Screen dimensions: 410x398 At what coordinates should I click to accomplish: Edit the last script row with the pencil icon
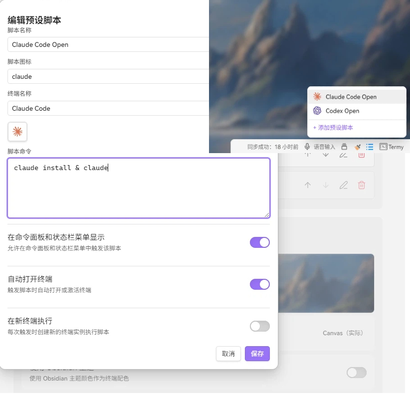[x=344, y=185]
